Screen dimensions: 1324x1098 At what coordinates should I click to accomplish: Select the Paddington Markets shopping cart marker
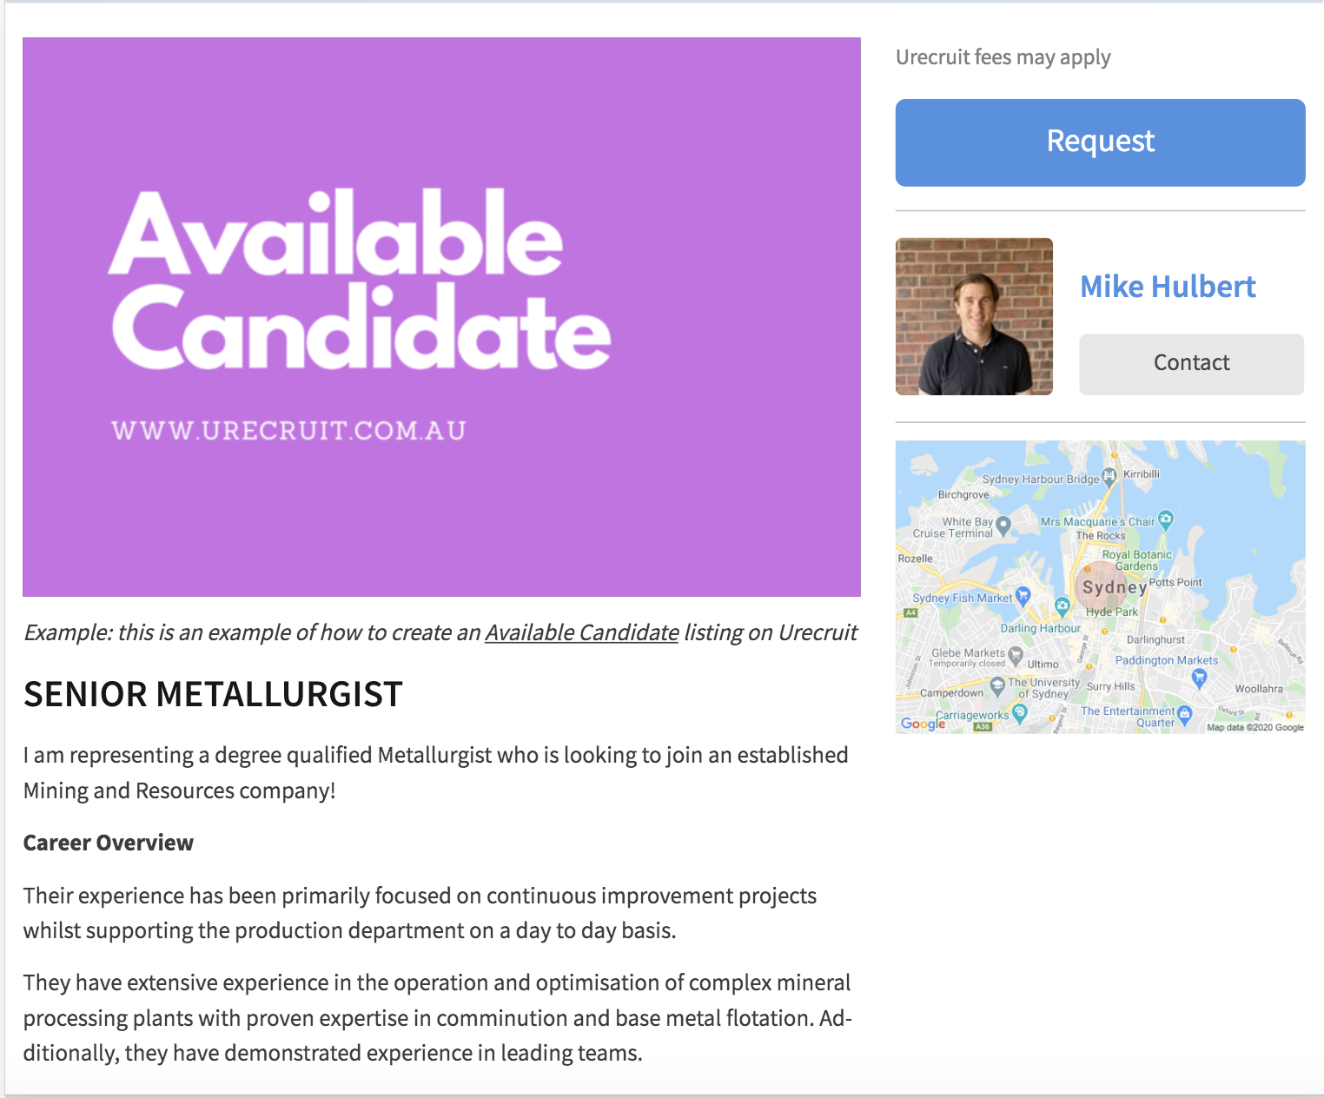coord(1199,678)
